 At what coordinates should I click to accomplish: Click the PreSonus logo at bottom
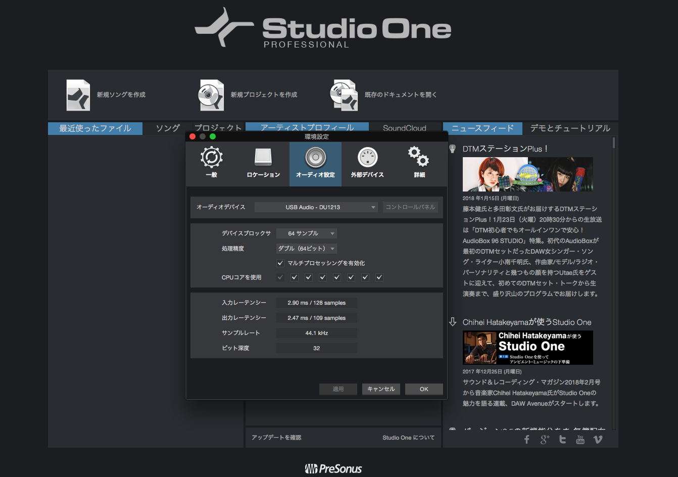coord(333,469)
